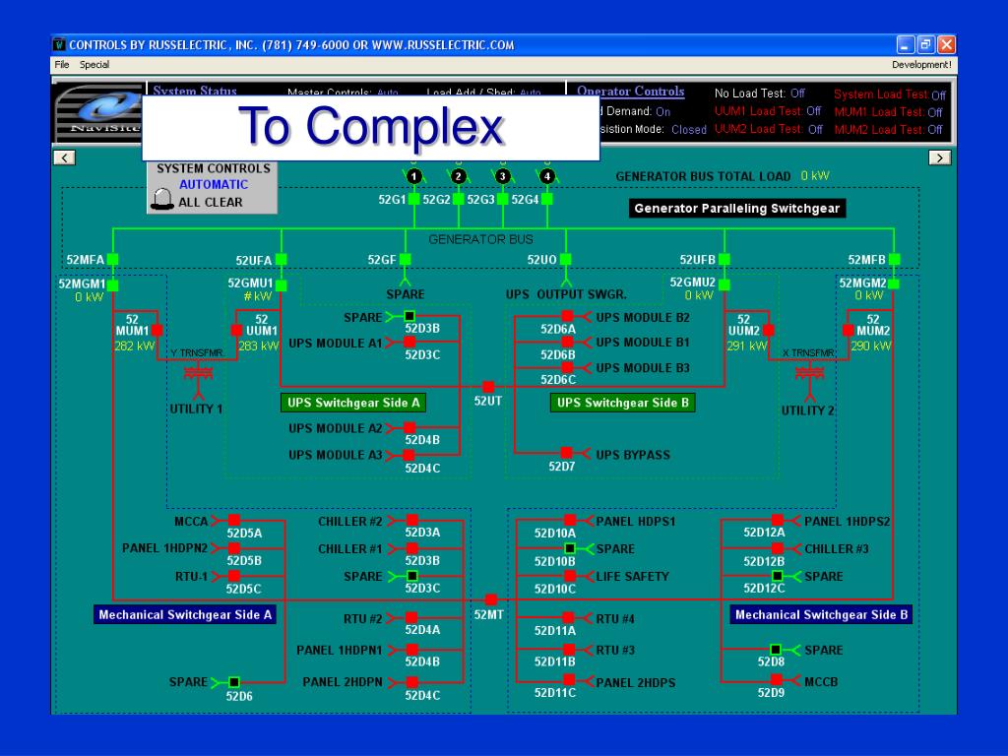Open the File menu

click(x=62, y=64)
